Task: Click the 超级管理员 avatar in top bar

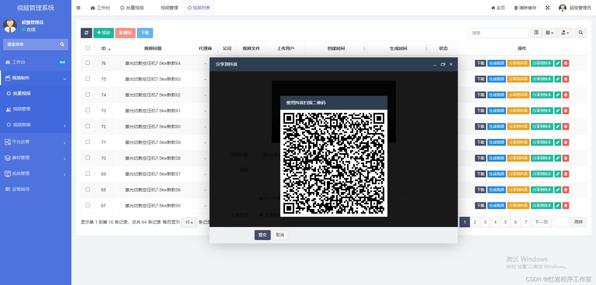Action: [x=562, y=8]
